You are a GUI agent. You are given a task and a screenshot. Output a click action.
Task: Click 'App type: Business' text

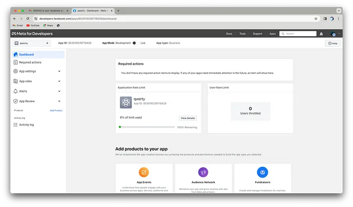point(168,43)
